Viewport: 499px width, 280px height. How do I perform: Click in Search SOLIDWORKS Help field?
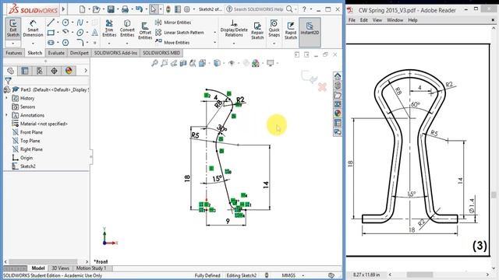(258, 9)
